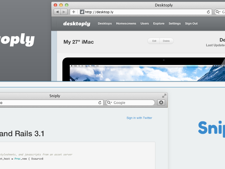Reload the desktop.ly page

[x=208, y=12]
